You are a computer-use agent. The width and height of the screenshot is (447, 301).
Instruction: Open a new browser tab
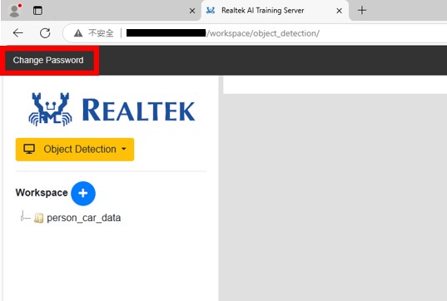(362, 11)
